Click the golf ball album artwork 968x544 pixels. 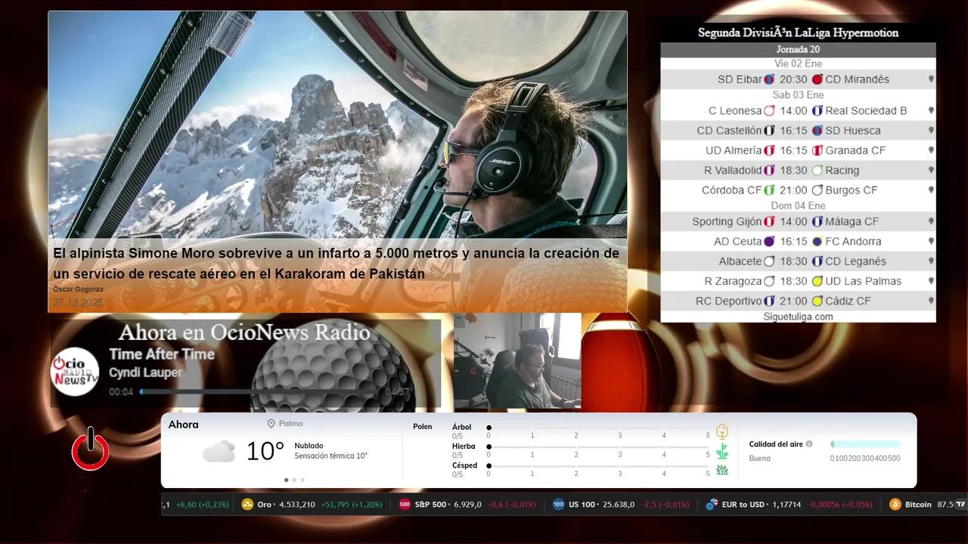(333, 364)
